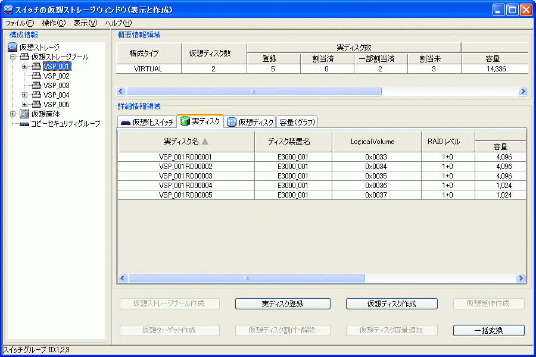The image size is (536, 357).
Task: Click the 仮想ディスク数 column header
Action: pyautogui.click(x=214, y=54)
